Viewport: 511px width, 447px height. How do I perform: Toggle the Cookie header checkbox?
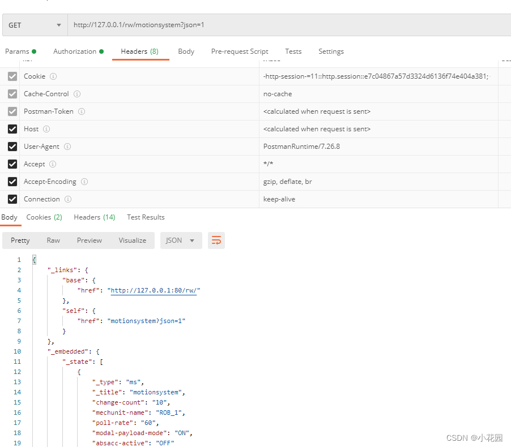click(12, 76)
